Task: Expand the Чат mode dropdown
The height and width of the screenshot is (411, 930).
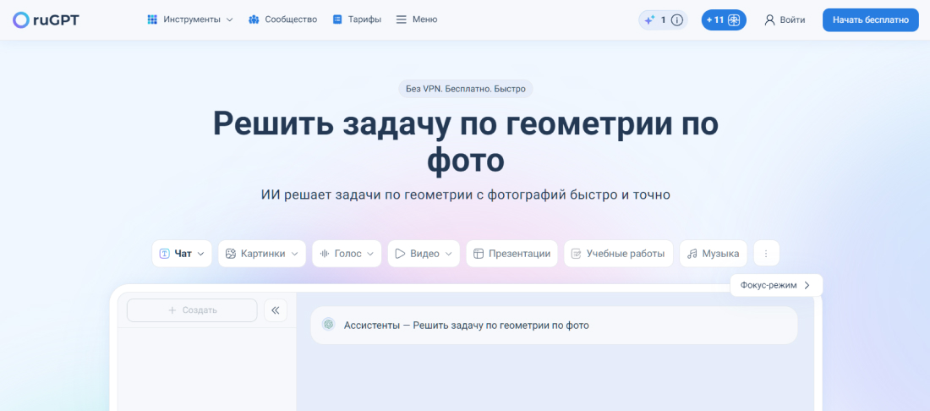Action: pos(182,253)
